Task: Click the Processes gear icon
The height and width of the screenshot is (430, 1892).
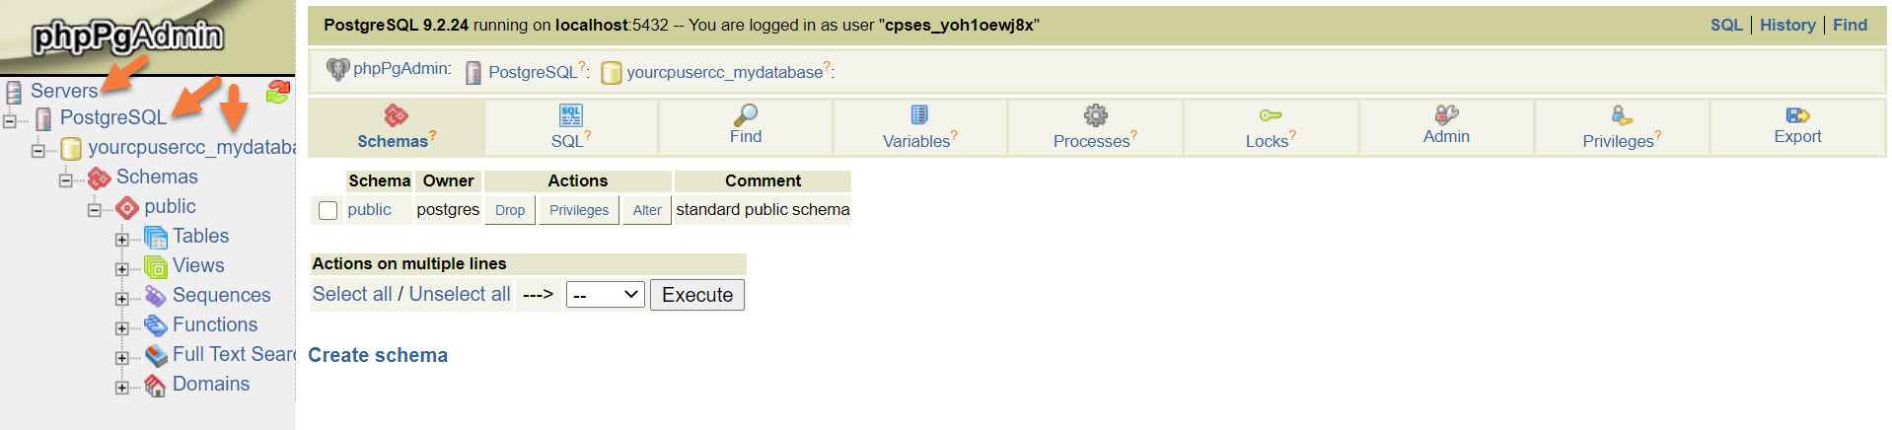Action: click(x=1095, y=115)
